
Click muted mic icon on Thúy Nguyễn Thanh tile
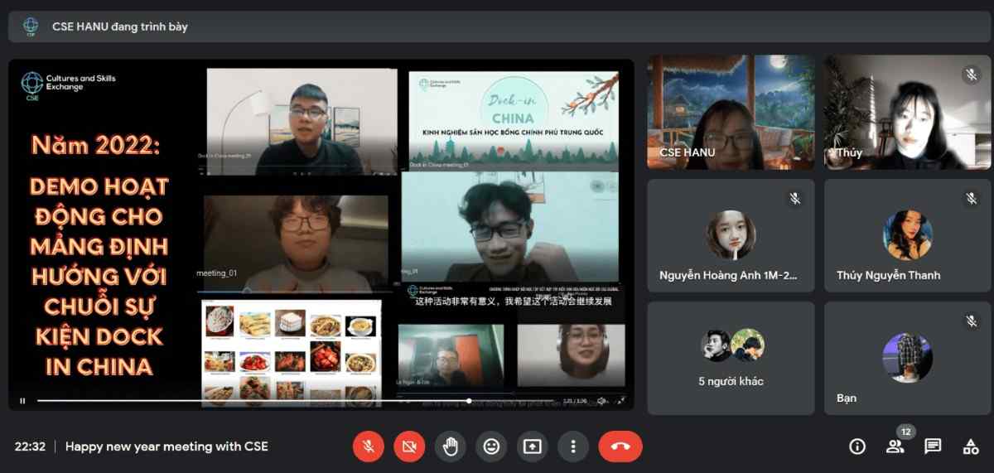pos(971,198)
